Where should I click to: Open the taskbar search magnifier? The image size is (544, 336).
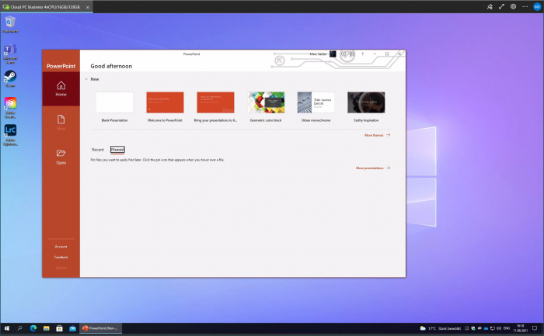(19, 328)
